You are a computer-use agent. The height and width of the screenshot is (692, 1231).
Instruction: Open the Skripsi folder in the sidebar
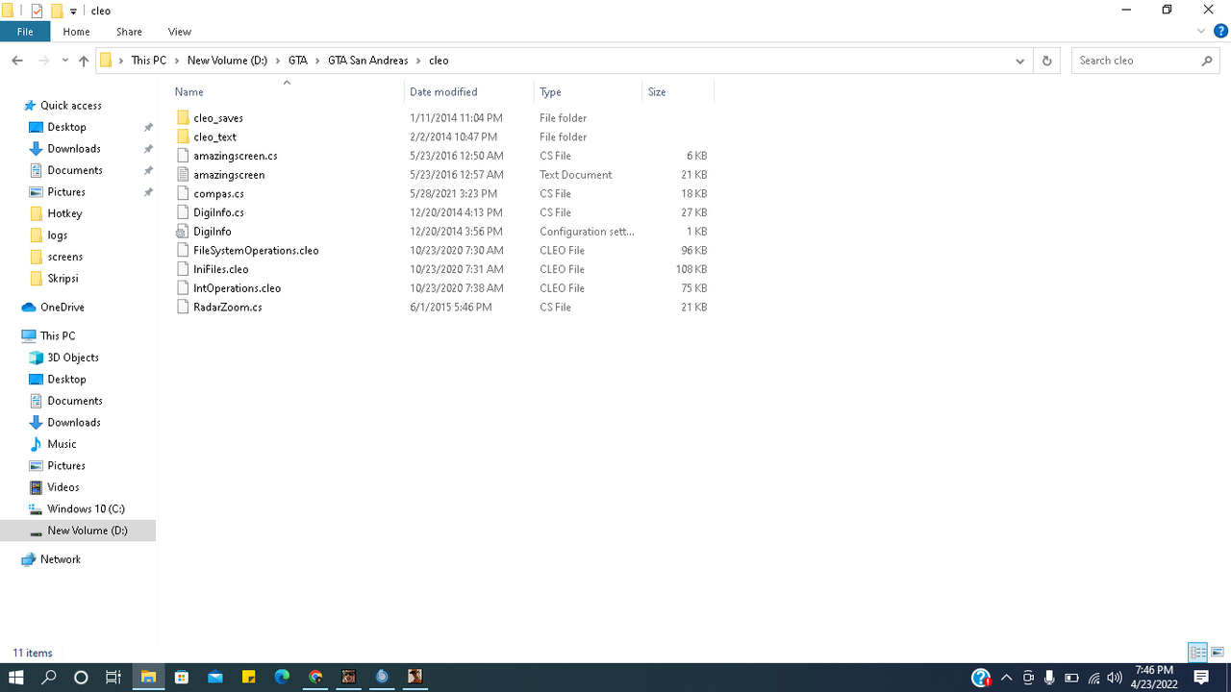pyautogui.click(x=63, y=279)
